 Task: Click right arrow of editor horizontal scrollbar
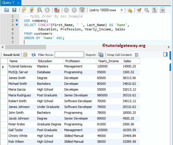(x=168, y=47)
